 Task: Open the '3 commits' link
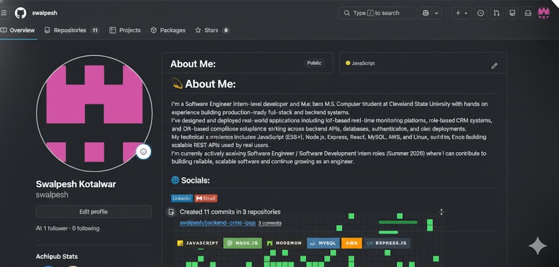tap(270, 223)
